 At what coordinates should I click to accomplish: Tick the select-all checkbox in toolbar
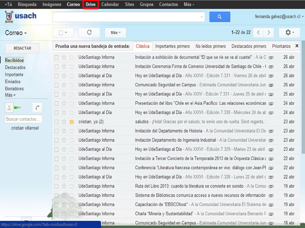click(x=61, y=33)
